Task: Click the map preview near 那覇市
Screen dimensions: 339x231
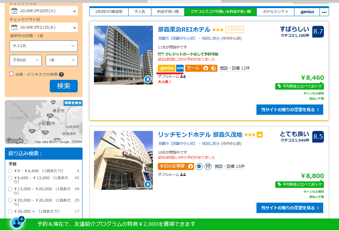Action: [43, 122]
